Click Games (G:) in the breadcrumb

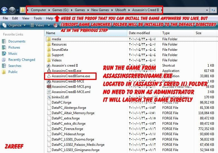60,10
